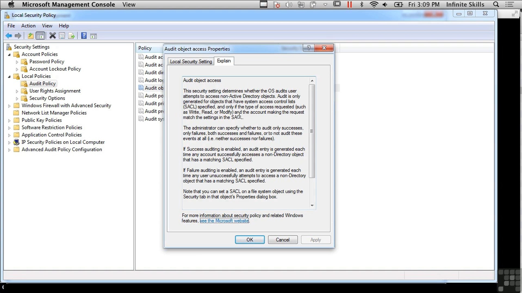Select the 'Audit dir' policy row
This screenshot has height=293, width=522.
click(x=151, y=72)
